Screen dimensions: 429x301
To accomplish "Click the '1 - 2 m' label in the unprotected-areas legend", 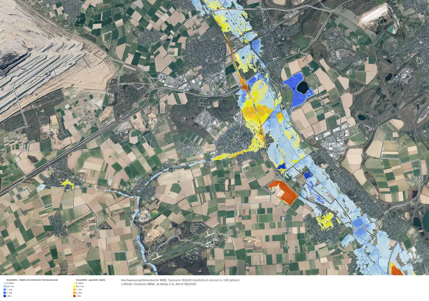I will click(9, 290).
